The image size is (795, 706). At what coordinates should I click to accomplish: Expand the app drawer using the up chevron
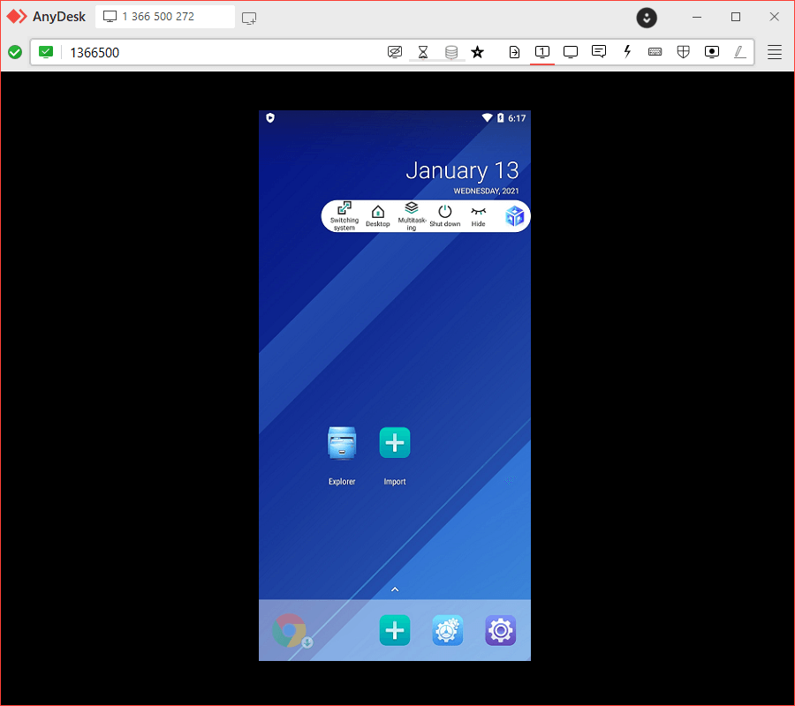click(395, 590)
